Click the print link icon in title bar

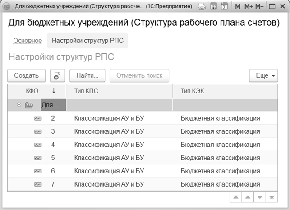pyautogui.click(x=202, y=7)
